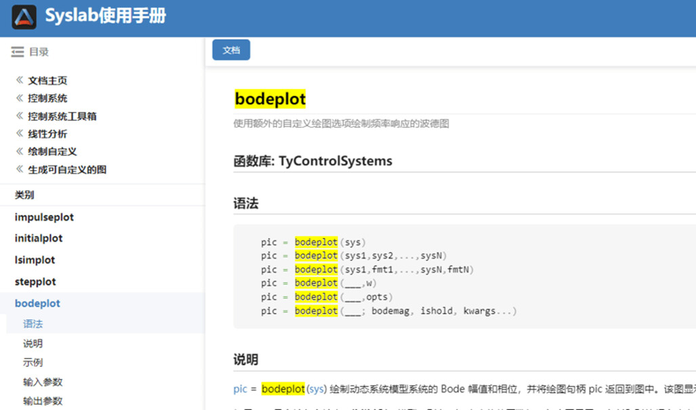Click the 类别 heading in sidebar
Image resolution: width=696 pixels, height=410 pixels.
(x=24, y=194)
